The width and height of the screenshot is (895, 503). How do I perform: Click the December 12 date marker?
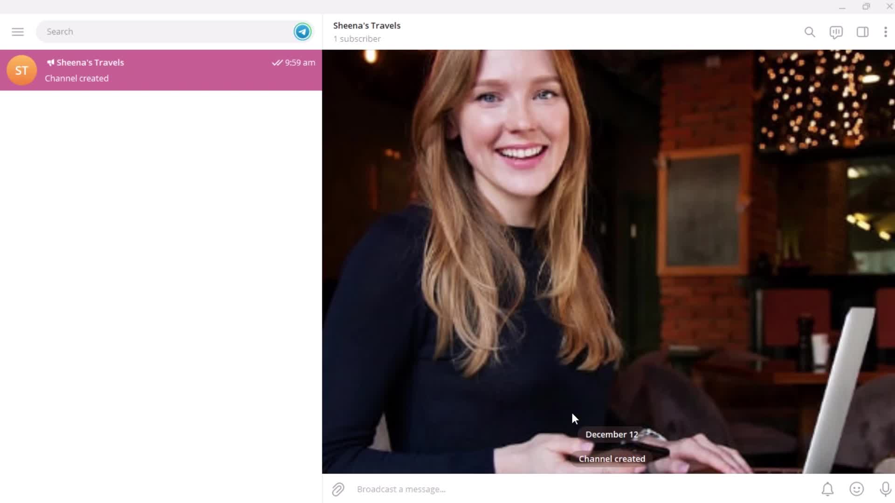tap(611, 434)
